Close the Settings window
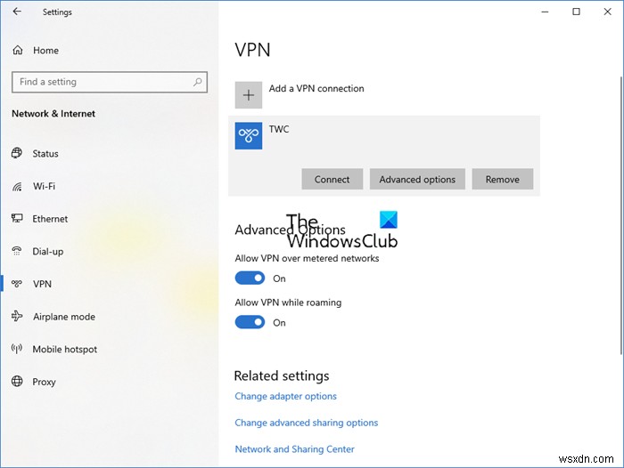The width and height of the screenshot is (624, 468). click(x=607, y=12)
